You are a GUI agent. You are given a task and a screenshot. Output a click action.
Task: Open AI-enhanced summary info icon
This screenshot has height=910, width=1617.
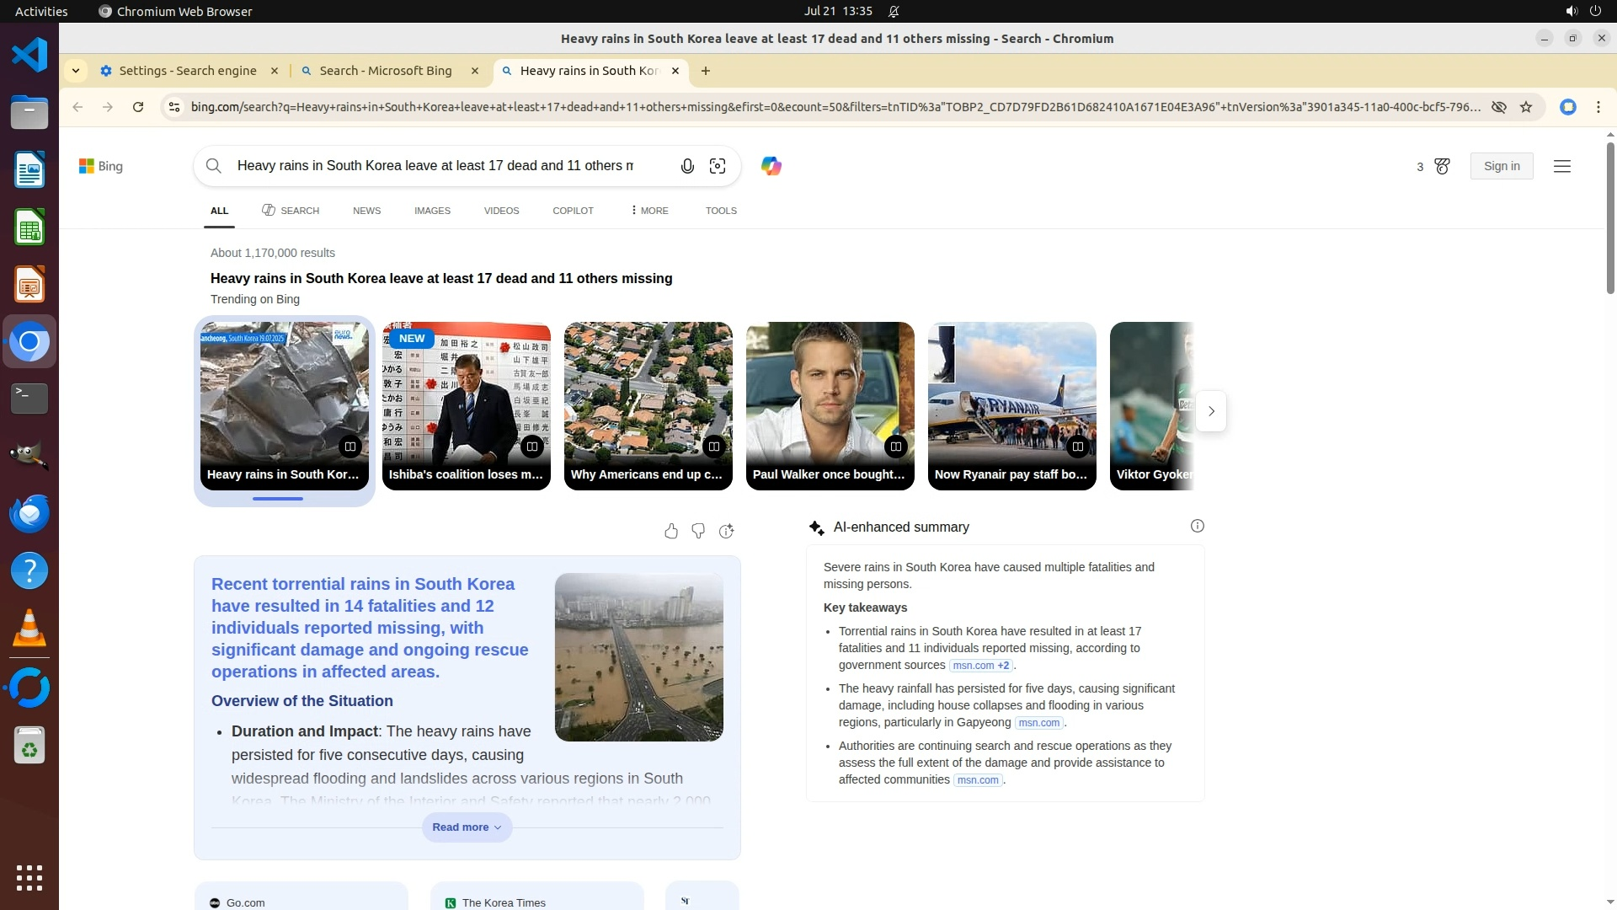pyautogui.click(x=1197, y=526)
